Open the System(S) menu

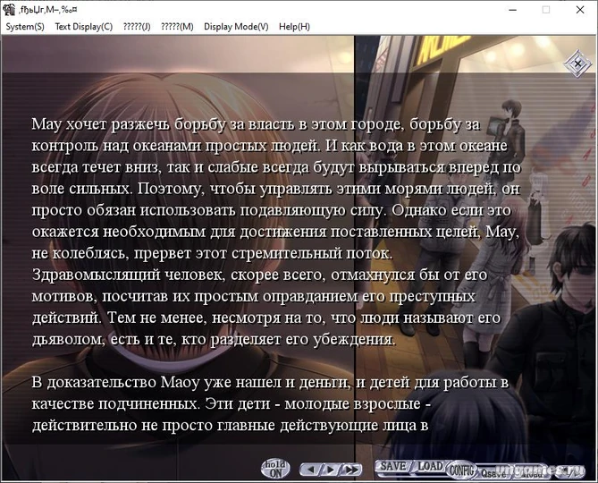25,27
